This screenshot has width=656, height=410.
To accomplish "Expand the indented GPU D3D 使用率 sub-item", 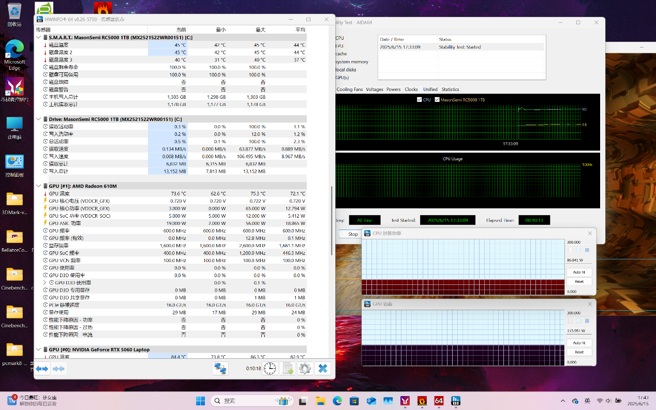I will [45, 283].
